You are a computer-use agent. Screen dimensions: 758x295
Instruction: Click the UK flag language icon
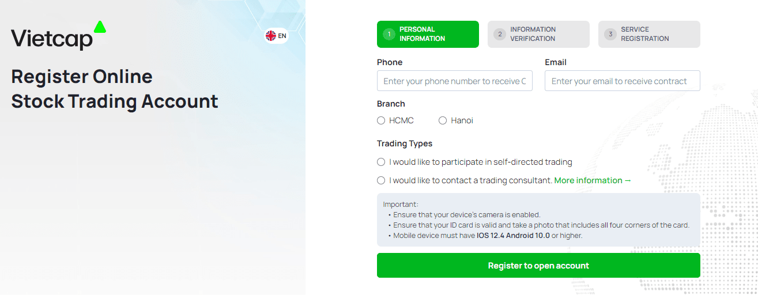coord(270,36)
